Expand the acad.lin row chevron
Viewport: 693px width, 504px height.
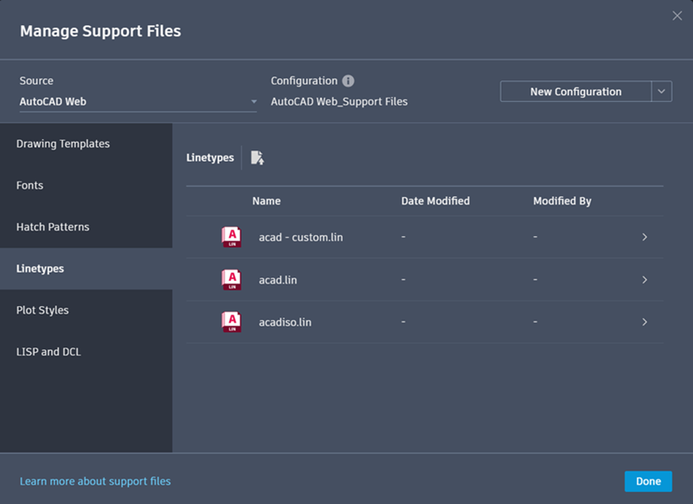click(x=645, y=279)
